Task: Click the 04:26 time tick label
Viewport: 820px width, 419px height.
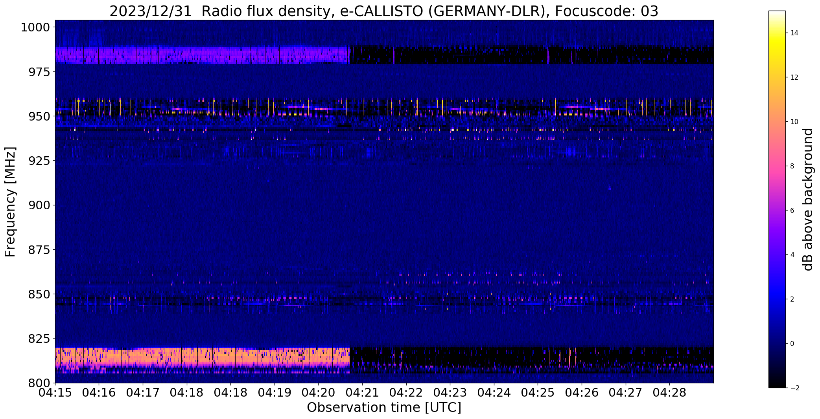Action: [582, 393]
